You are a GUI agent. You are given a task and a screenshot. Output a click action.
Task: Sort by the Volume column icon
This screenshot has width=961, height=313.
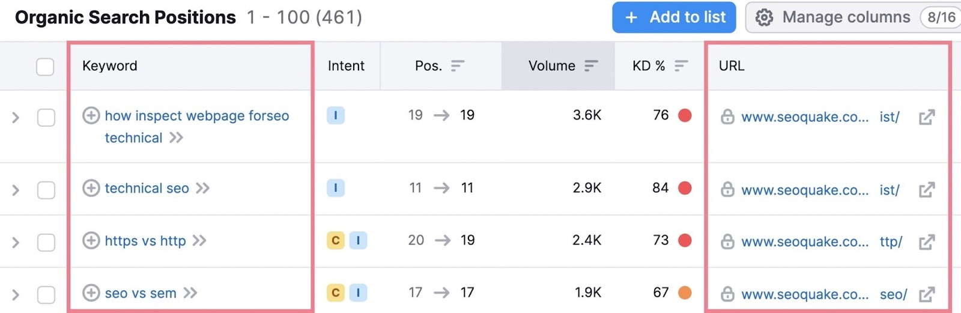pos(591,65)
